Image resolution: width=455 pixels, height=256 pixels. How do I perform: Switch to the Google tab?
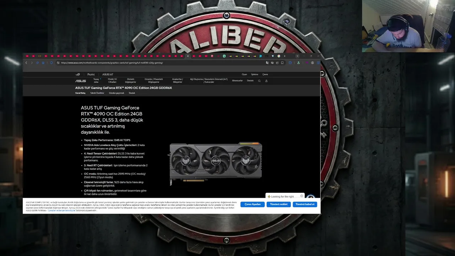279,56
